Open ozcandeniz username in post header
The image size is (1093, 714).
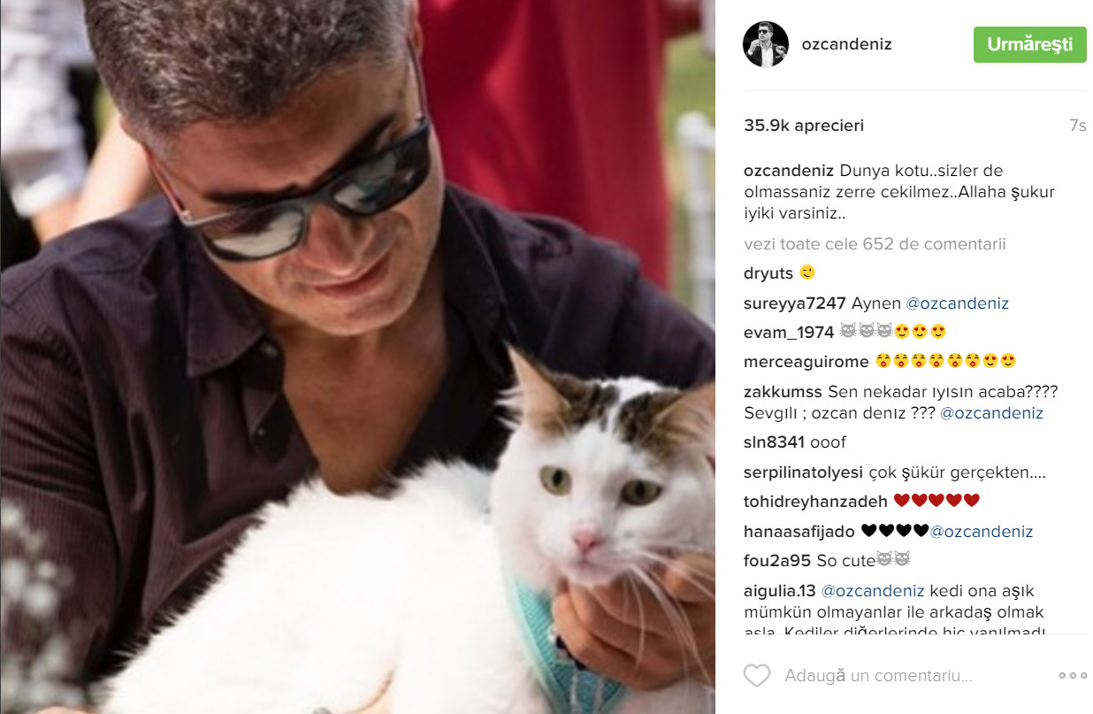[x=846, y=45]
